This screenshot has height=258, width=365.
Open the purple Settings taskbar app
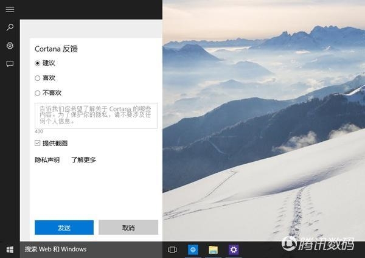[x=234, y=249]
